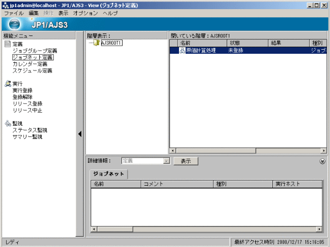Select リリース登録 in function menu
The image size is (330, 247).
pos(27,103)
